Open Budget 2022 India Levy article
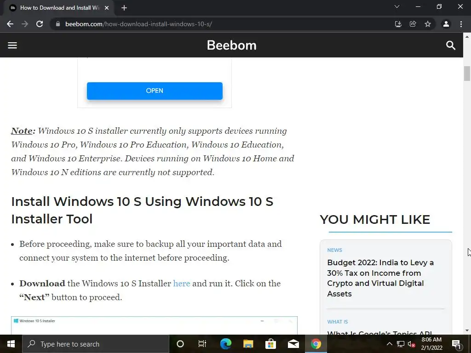Viewport: 471px width, 353px height. pos(380,278)
